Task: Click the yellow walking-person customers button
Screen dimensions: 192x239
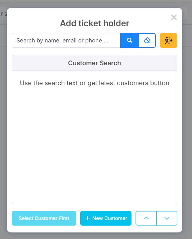Action: coord(169,40)
